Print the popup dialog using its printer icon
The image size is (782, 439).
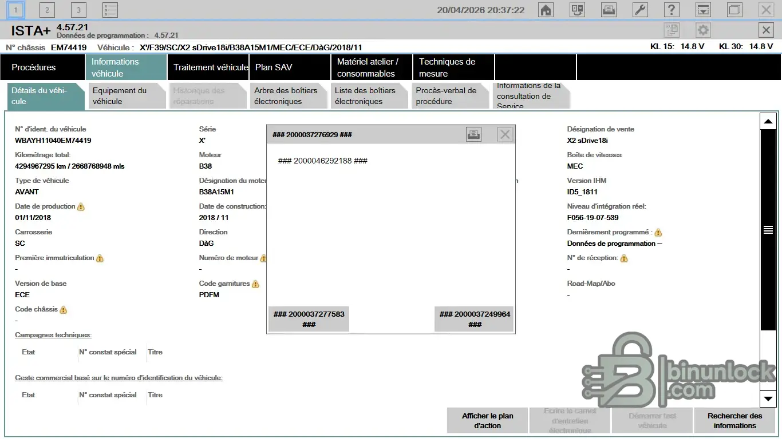coord(473,134)
